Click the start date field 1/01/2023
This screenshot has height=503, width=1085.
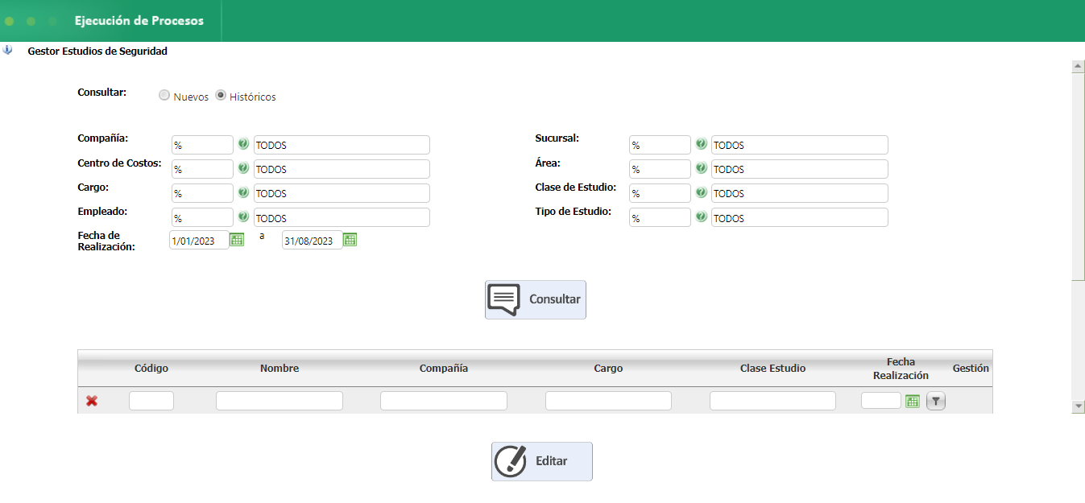199,240
